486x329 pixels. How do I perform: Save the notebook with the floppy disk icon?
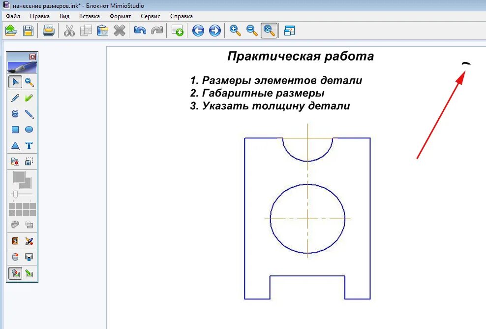tap(28, 31)
